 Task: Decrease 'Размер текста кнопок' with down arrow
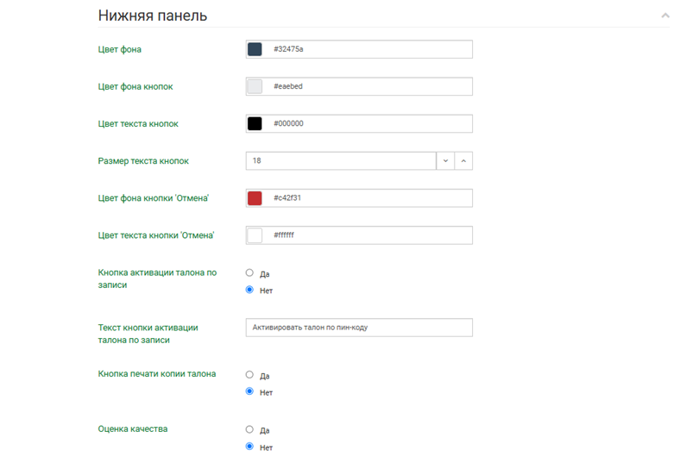[x=445, y=161]
